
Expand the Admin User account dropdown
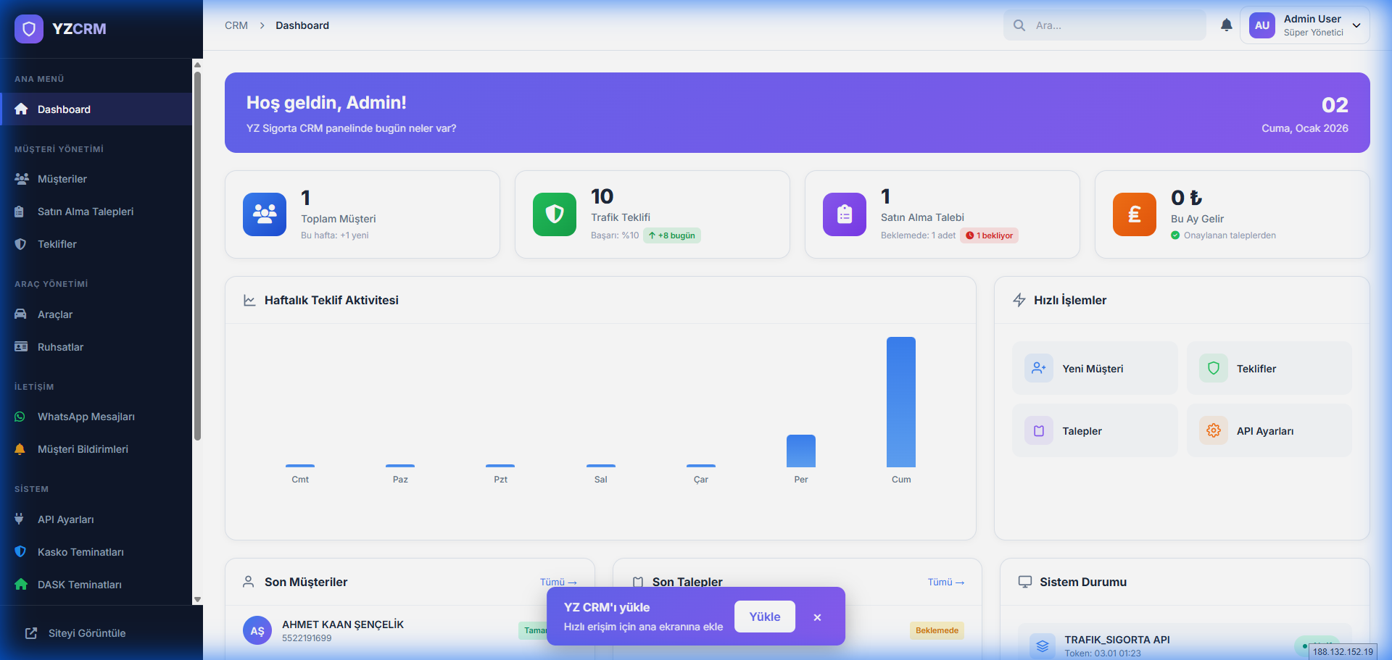1356,25
